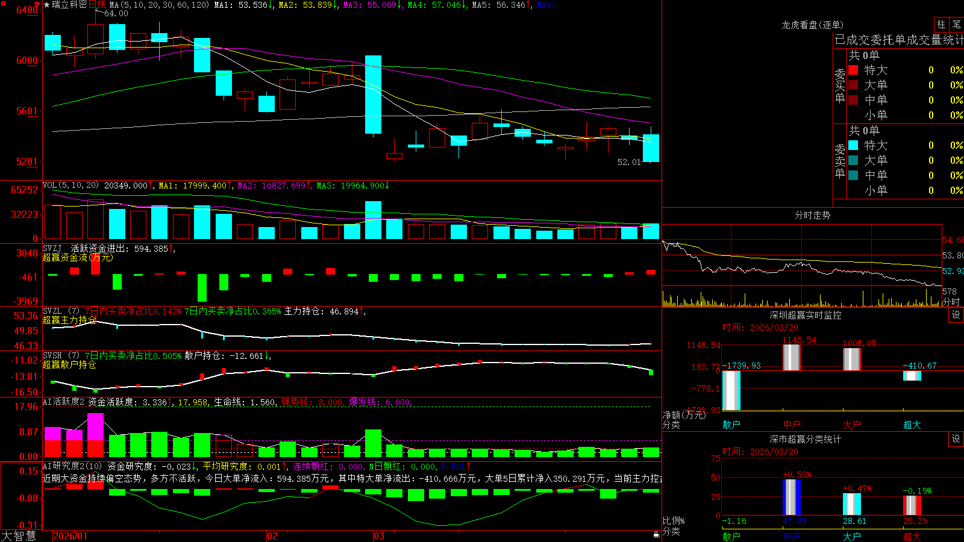Jump to the 02 month marker
Viewport: 964px width, 542px height.
coord(272,536)
